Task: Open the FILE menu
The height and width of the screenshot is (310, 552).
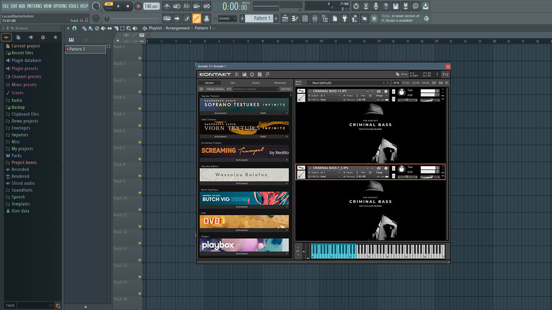Action: 6,6
